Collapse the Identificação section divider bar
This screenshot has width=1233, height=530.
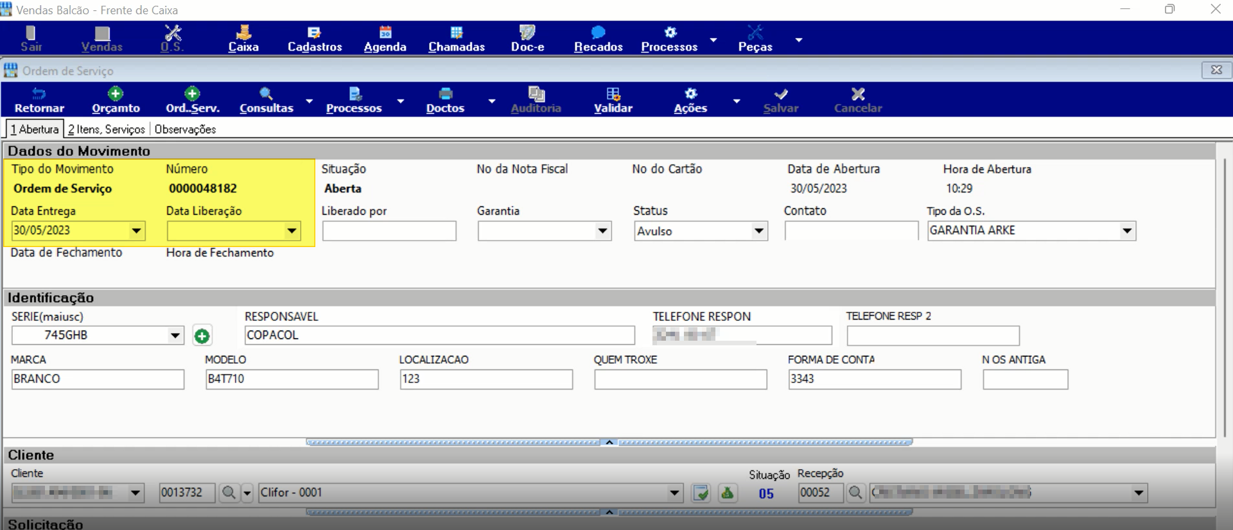609,442
